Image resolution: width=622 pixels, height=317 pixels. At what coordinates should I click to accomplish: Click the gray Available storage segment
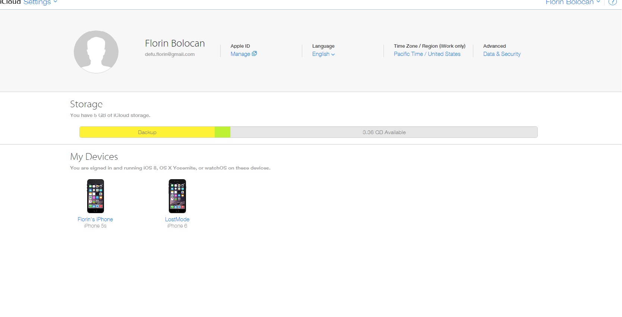[384, 132]
